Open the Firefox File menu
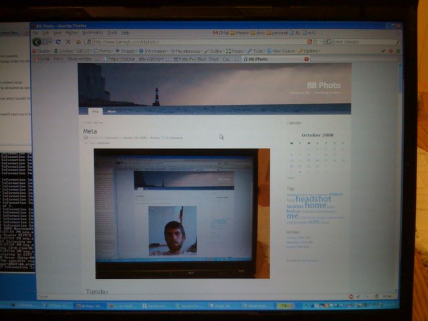Image resolution: width=428 pixels, height=321 pixels. [35, 33]
